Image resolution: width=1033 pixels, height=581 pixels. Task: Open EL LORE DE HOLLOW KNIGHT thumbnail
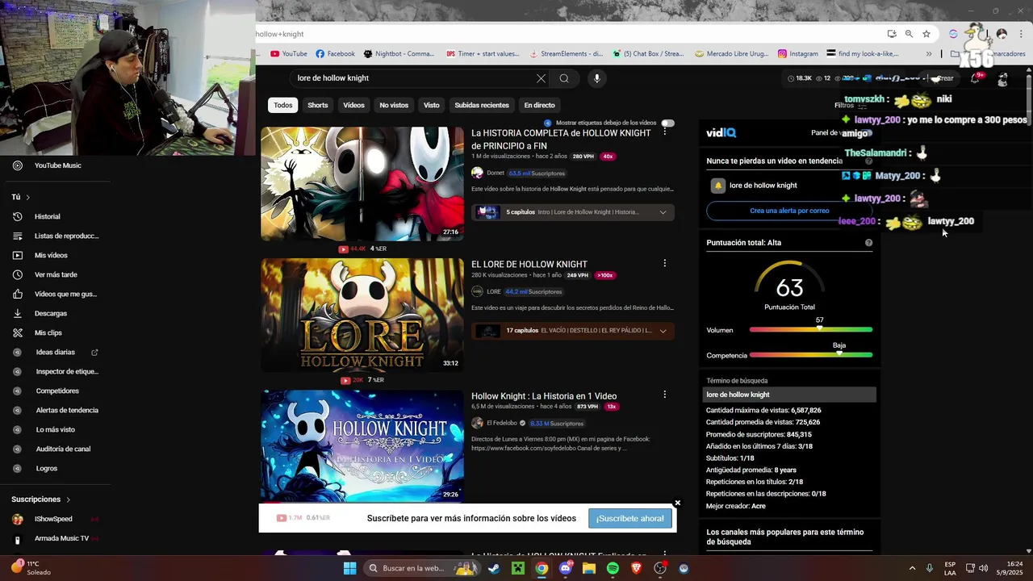coord(362,315)
